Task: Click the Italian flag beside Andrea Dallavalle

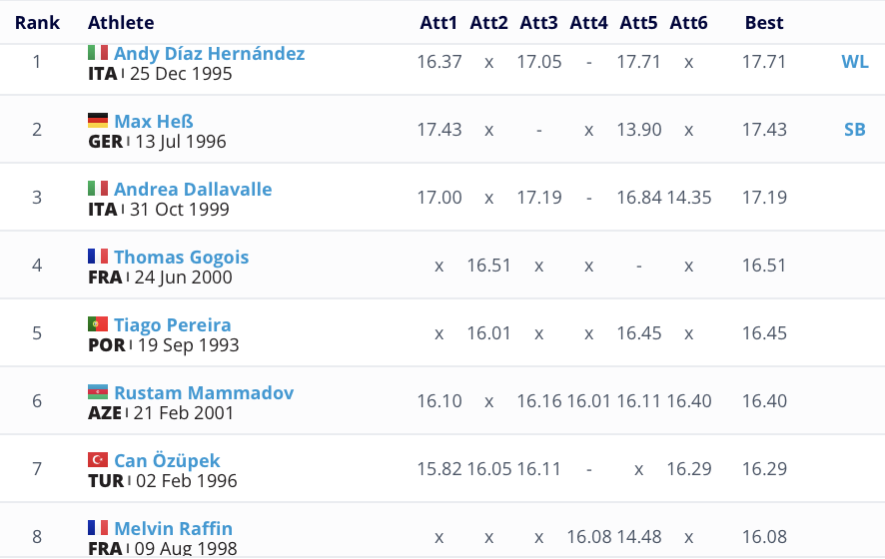Action: (98, 189)
